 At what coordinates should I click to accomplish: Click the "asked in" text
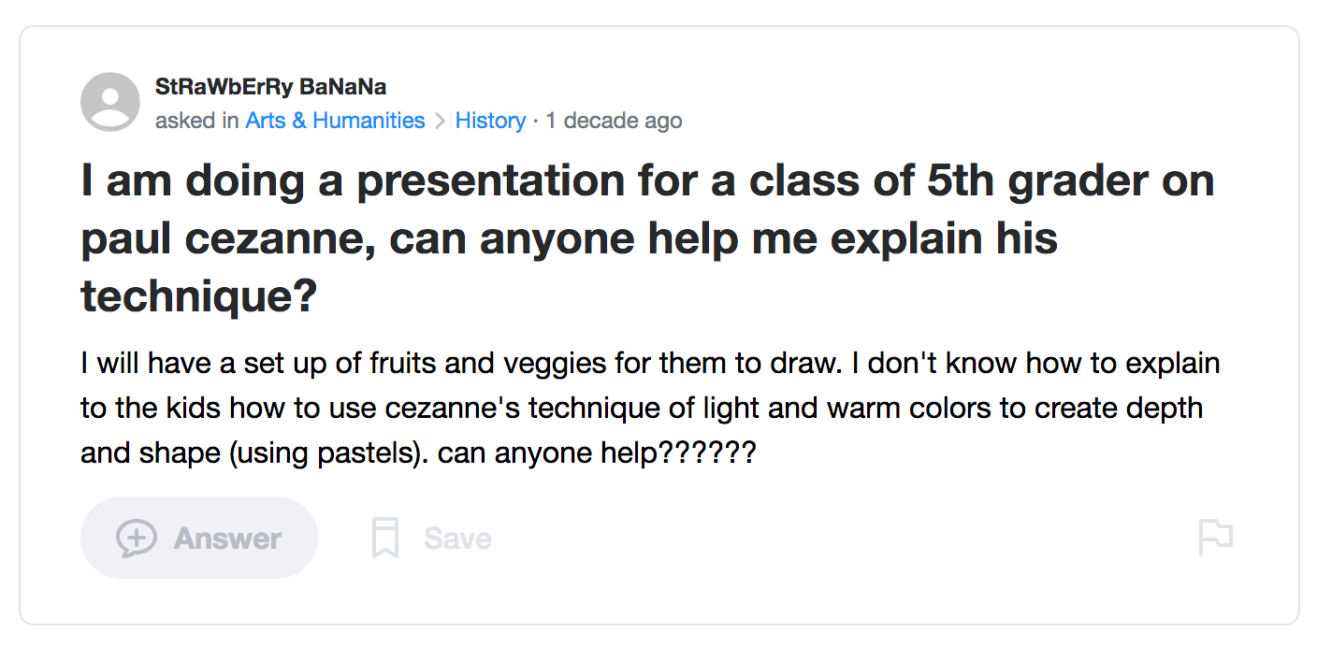196,121
